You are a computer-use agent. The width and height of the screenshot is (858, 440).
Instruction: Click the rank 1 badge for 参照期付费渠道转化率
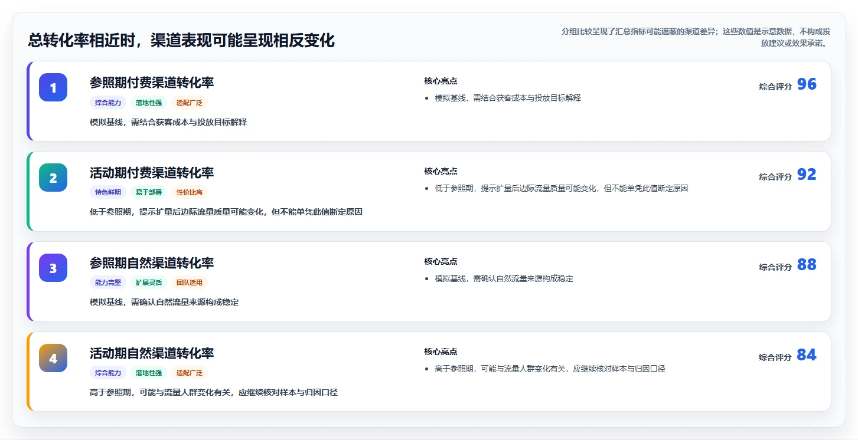[x=53, y=87]
